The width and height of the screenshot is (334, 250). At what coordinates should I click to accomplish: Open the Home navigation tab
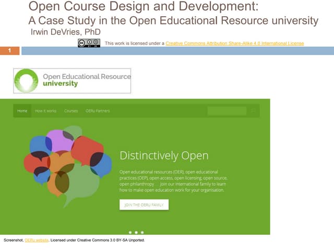click(x=22, y=111)
